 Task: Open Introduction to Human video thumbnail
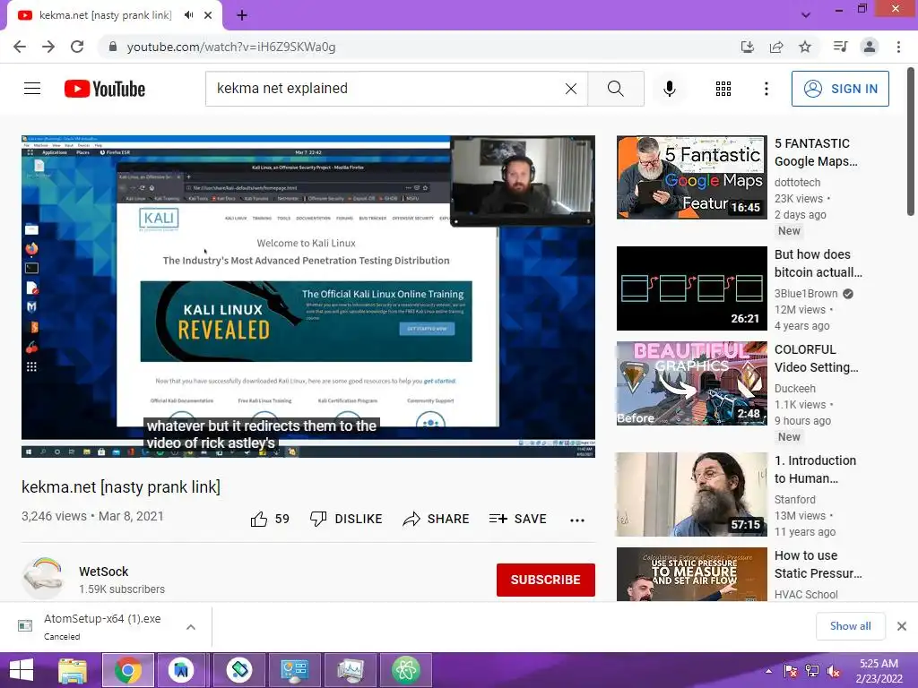(x=691, y=494)
